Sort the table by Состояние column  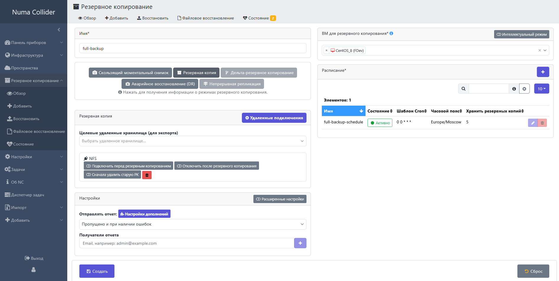(380, 111)
